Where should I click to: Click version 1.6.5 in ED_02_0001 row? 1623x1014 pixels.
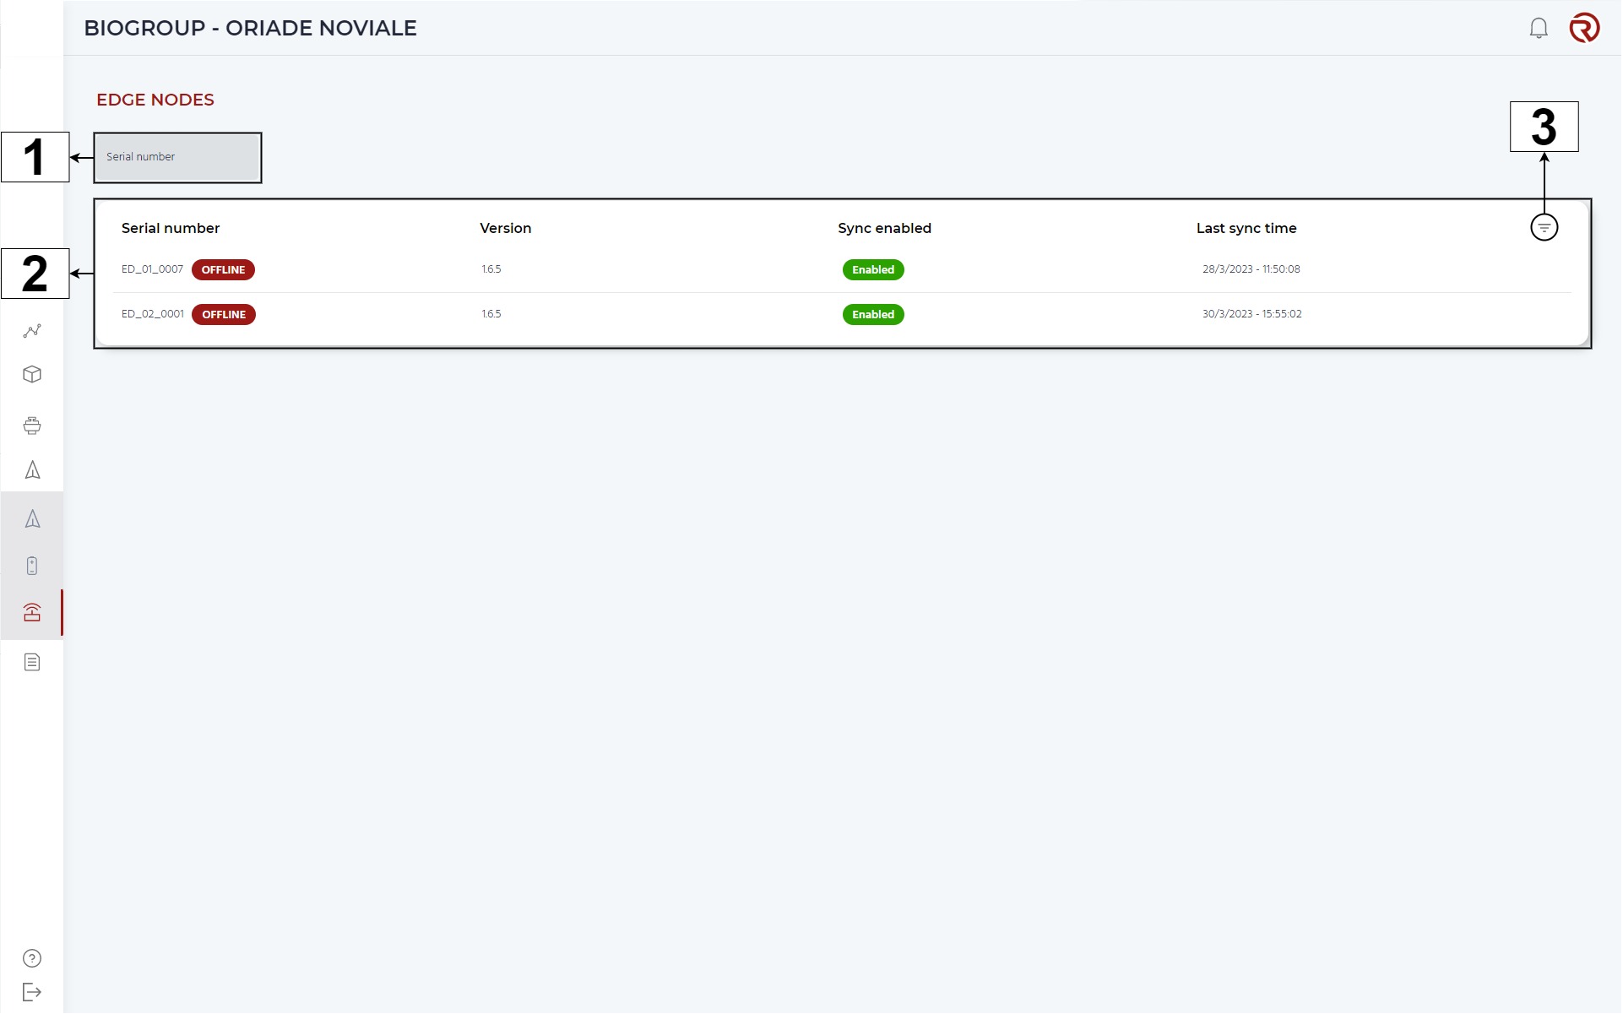pos(491,314)
